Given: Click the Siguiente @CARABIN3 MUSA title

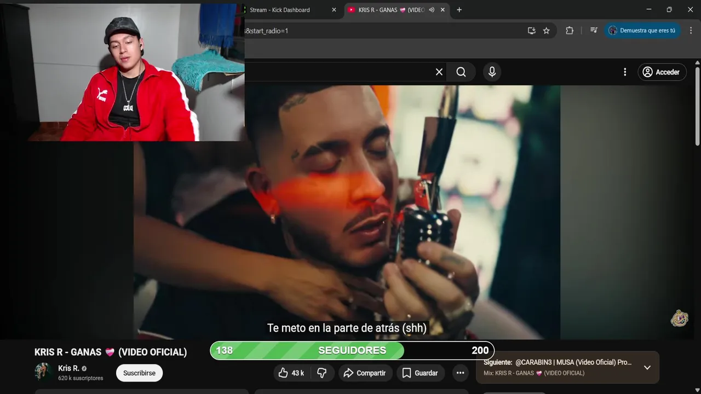Looking at the screenshot, I should pyautogui.click(x=558, y=362).
